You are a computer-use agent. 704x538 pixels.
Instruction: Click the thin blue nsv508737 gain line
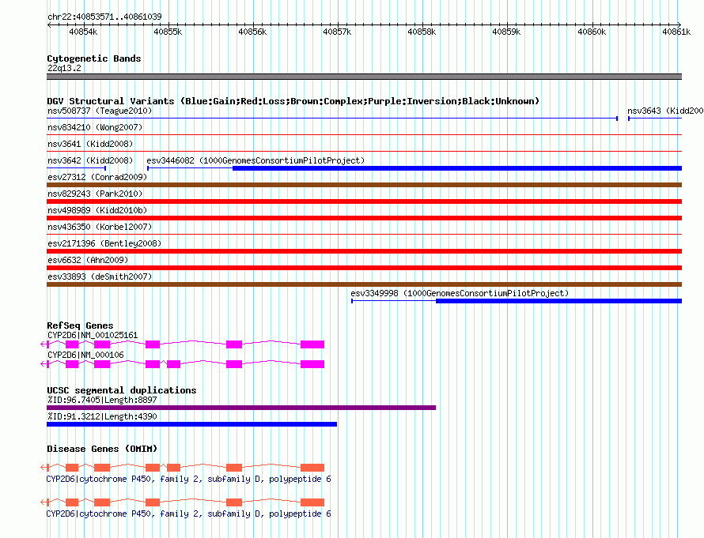click(332, 119)
